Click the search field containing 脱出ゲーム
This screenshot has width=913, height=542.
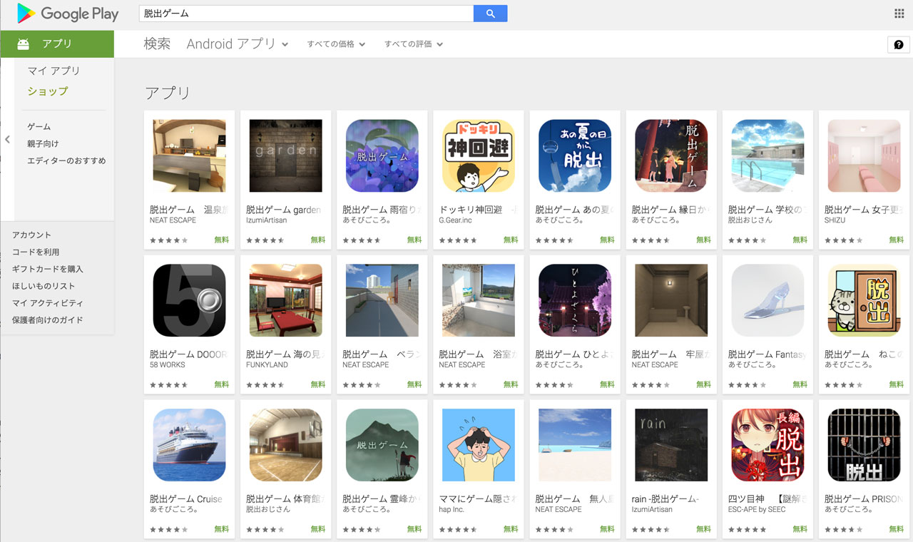306,14
